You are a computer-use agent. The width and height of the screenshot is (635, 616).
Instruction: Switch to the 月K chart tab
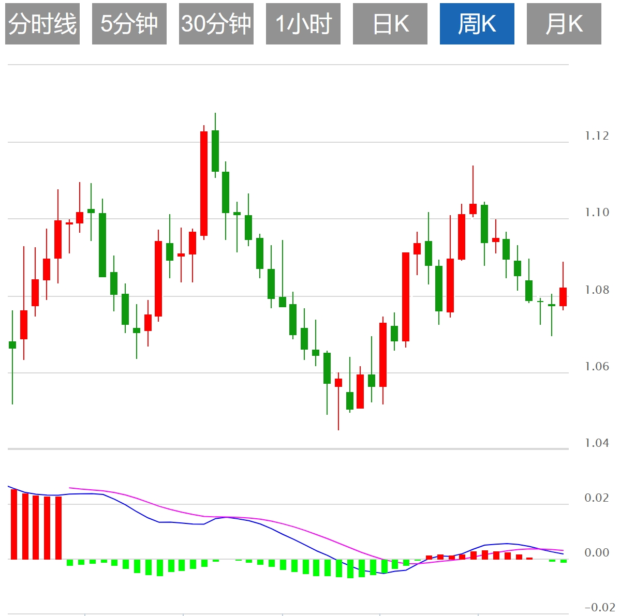coord(564,24)
